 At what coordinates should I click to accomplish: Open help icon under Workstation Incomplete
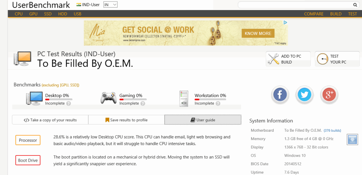point(218,104)
